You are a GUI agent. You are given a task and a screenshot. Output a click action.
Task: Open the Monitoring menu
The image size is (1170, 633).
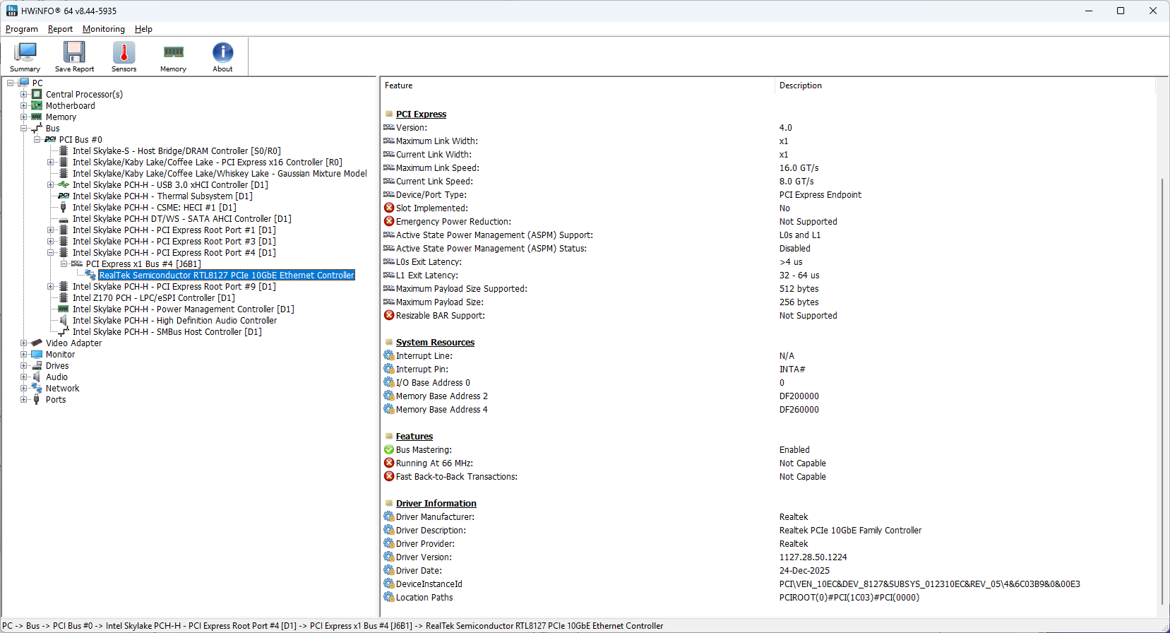104,29
